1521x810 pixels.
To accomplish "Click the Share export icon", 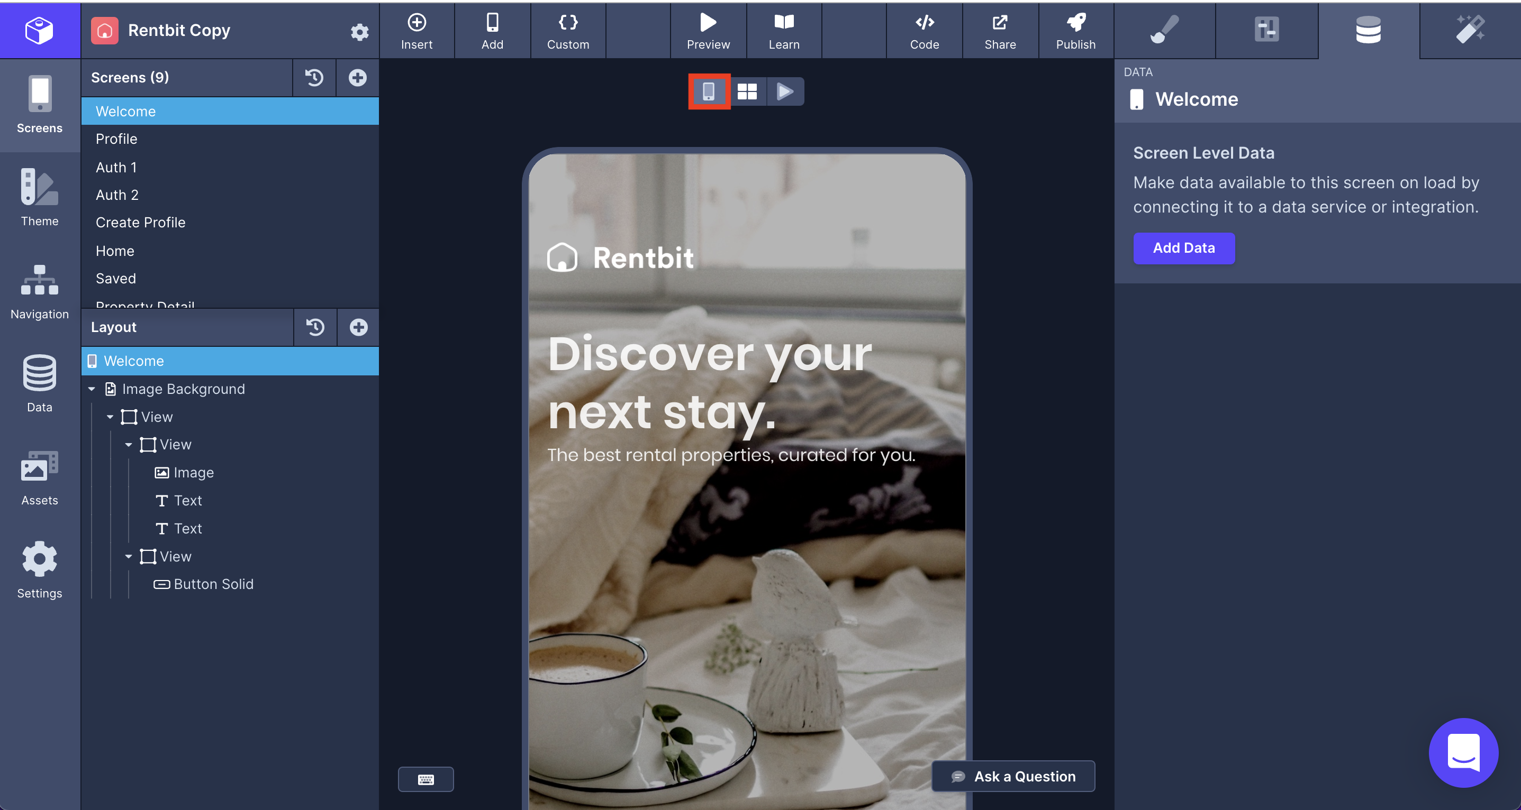I will point(1000,31).
